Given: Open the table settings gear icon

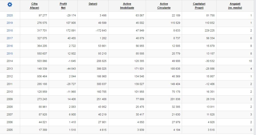Looking at the screenshot, I should coord(10,4).
